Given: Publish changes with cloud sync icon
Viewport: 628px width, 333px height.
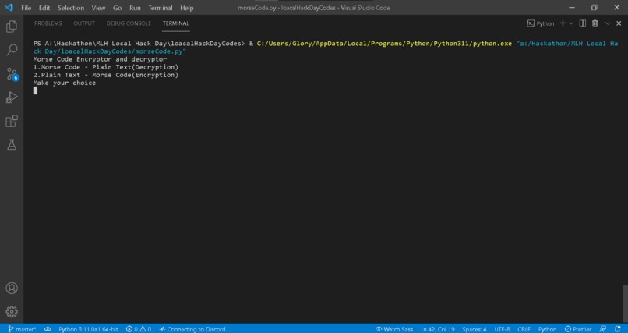Looking at the screenshot, I should (x=48, y=329).
